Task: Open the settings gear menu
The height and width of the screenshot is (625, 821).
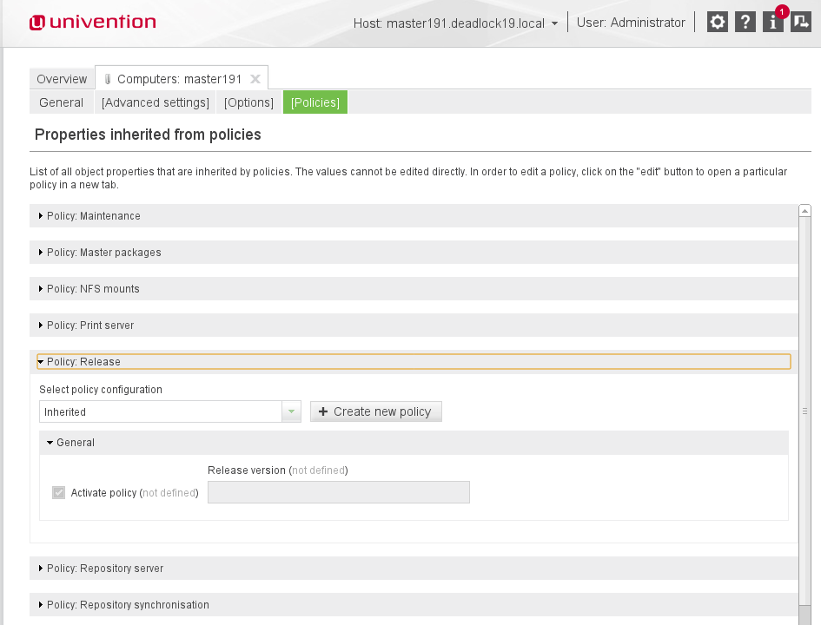Action: coord(717,23)
